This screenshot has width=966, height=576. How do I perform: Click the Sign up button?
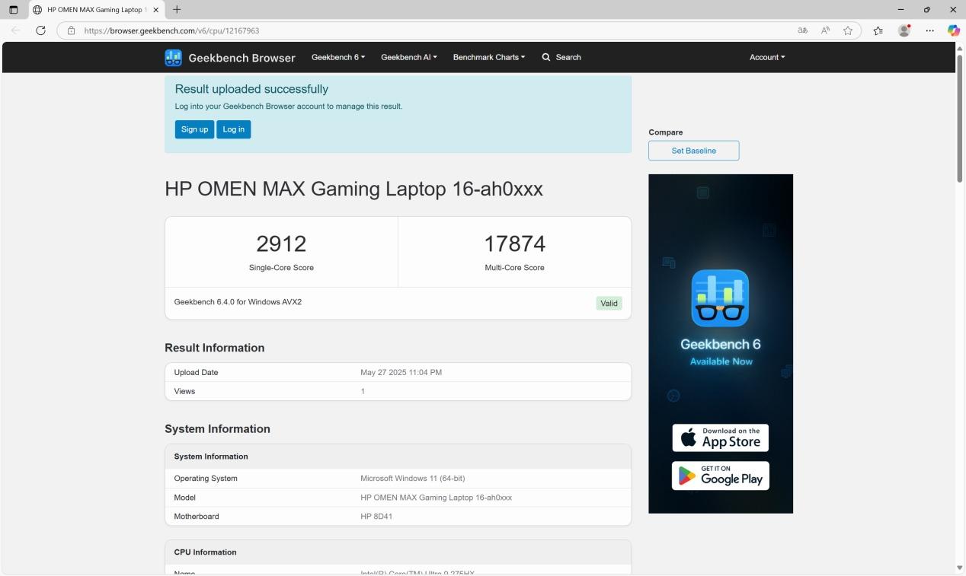point(194,129)
